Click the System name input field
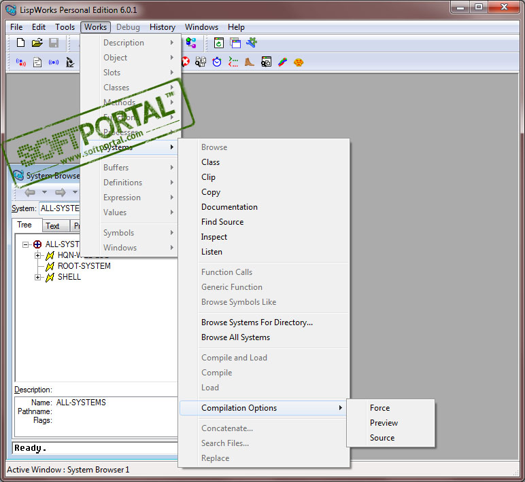 click(x=60, y=208)
